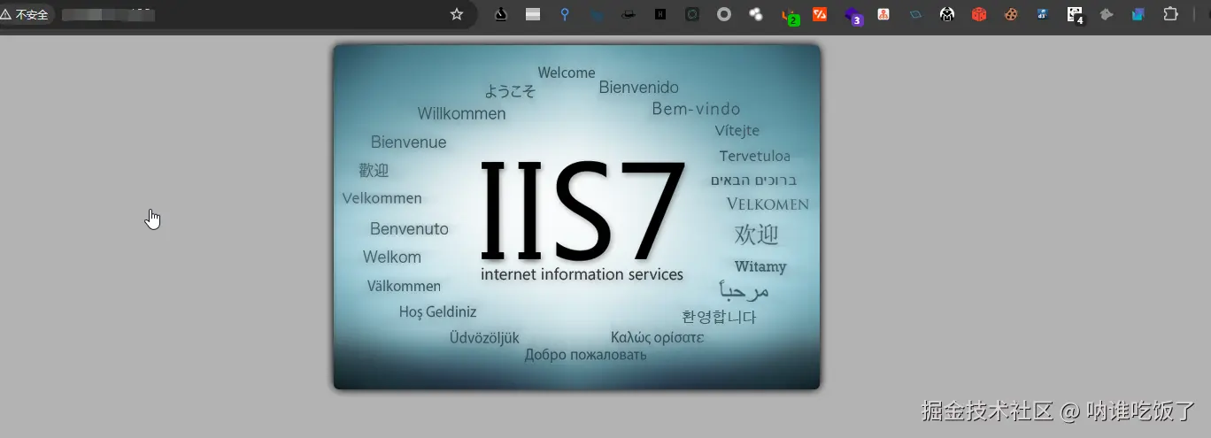Viewport: 1211px width, 438px height.
Task: Click the dark circle-in-square extension icon
Action: (x=692, y=14)
